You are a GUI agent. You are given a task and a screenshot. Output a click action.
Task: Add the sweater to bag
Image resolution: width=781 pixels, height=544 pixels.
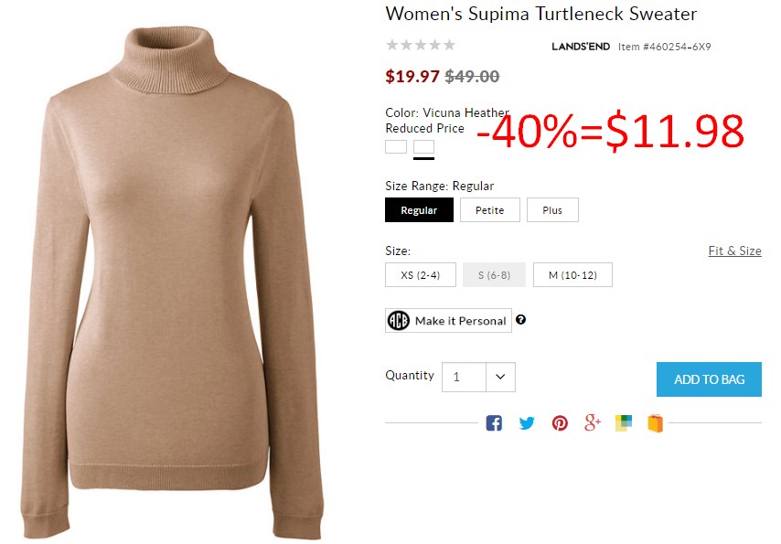pyautogui.click(x=709, y=379)
